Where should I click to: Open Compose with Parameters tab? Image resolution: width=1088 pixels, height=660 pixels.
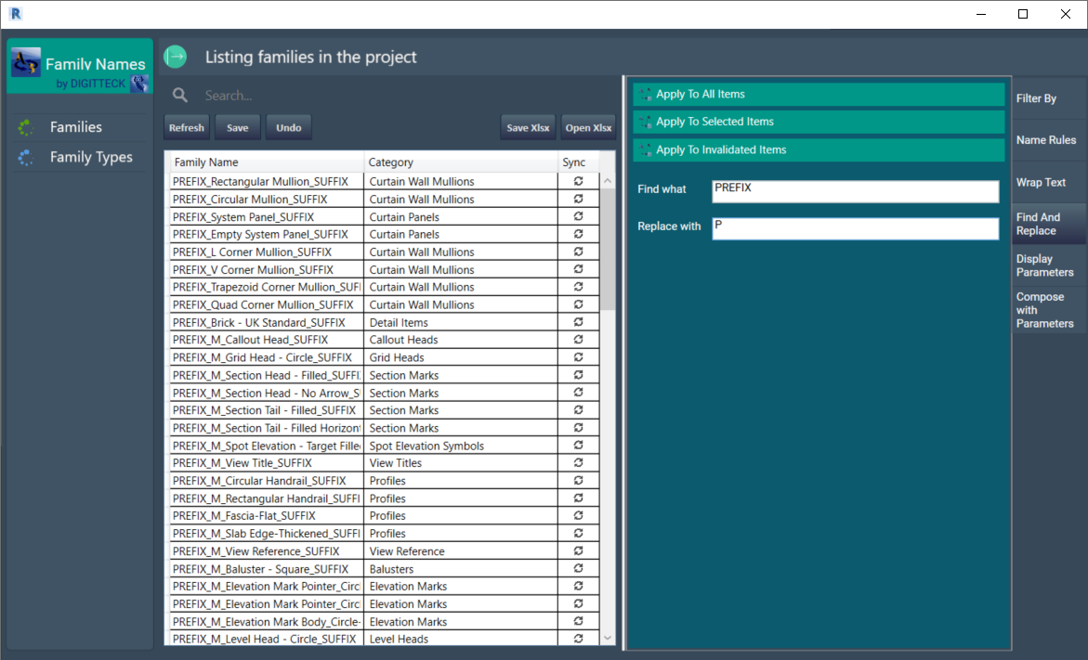[x=1048, y=310]
